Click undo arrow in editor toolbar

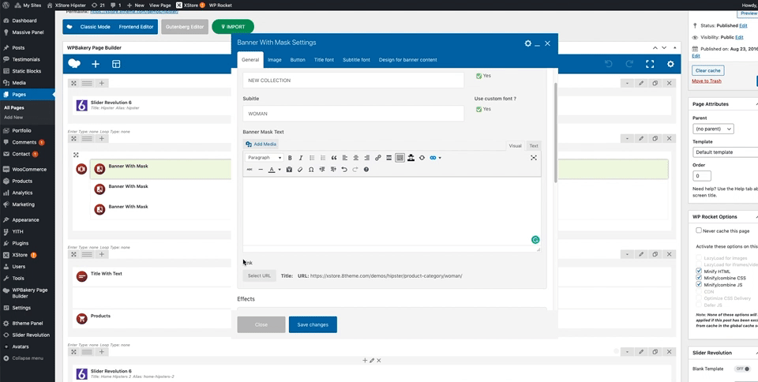point(344,170)
